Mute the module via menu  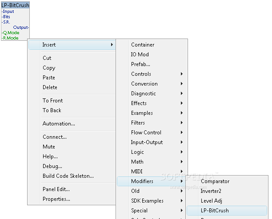pos(72,147)
